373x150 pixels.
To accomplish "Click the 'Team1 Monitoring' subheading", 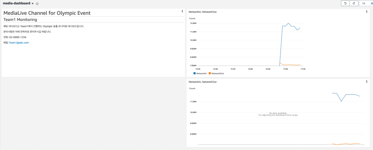I will pos(20,20).
